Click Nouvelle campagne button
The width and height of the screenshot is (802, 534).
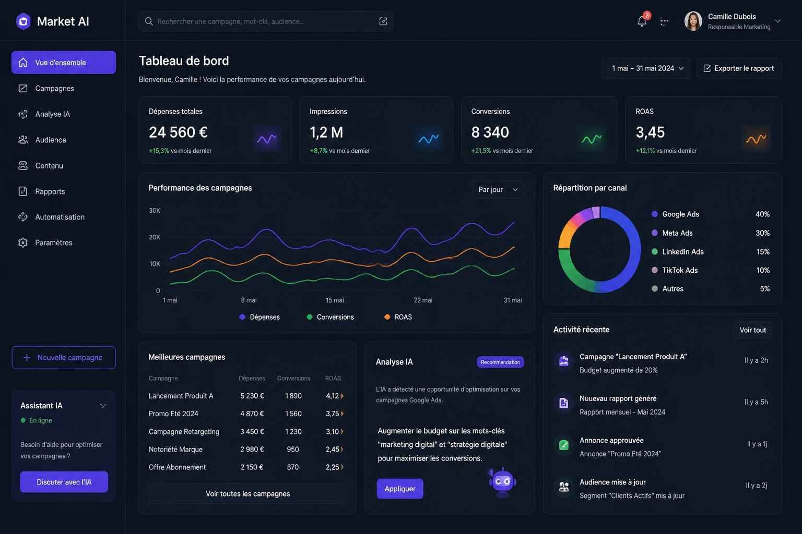64,358
